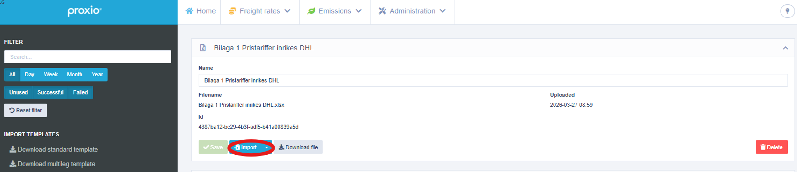This screenshot has height=172, width=799.
Task: Toggle the Failed status filter
Action: click(80, 93)
